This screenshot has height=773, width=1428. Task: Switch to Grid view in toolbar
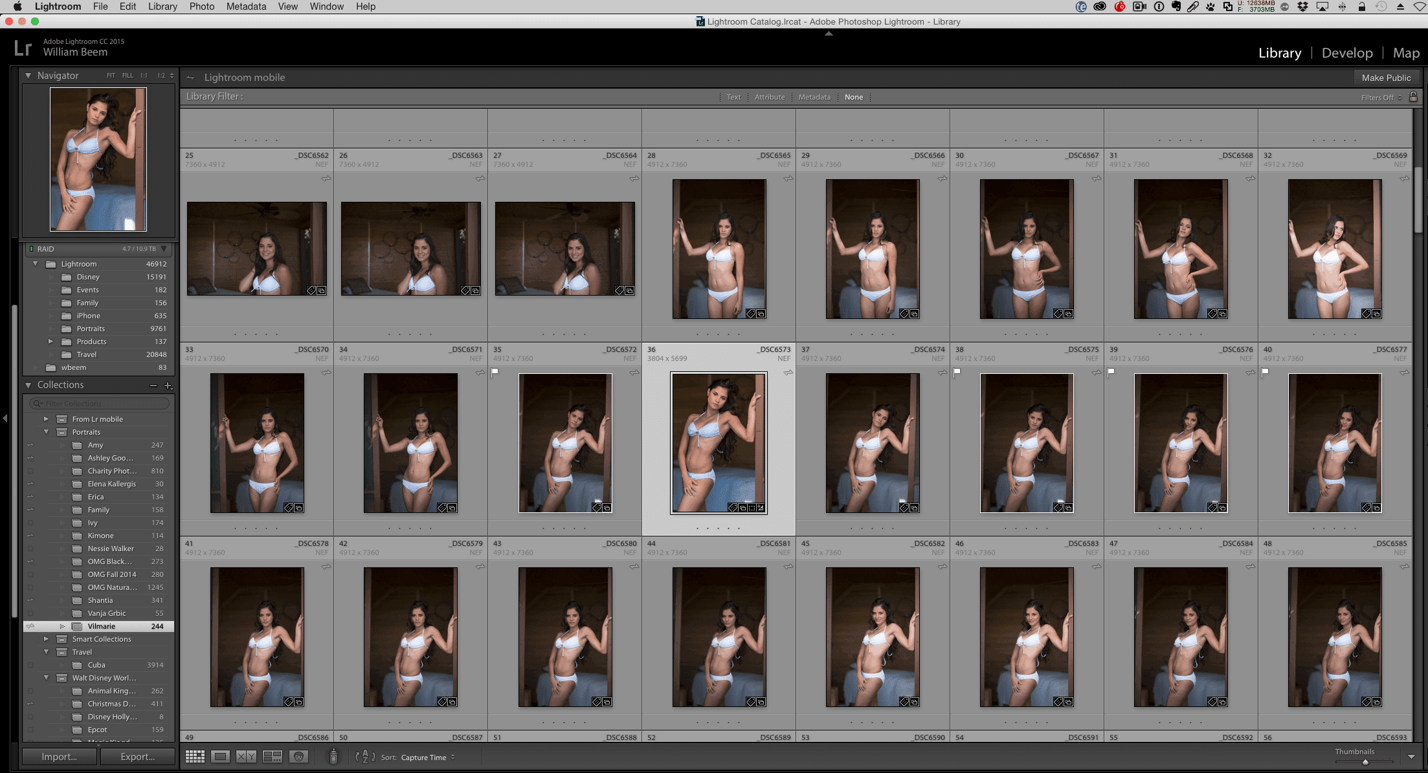(x=195, y=756)
